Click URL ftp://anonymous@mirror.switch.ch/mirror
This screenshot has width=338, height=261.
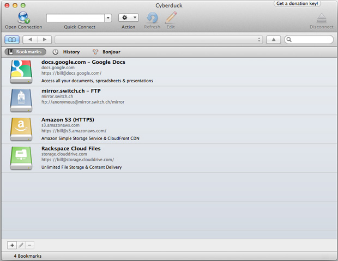point(83,102)
